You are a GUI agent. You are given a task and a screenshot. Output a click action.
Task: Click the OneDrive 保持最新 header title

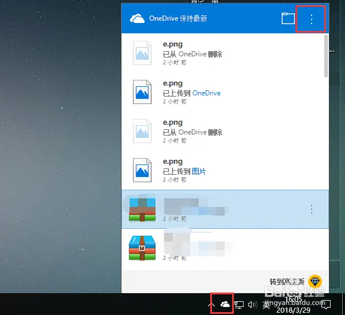tap(178, 18)
